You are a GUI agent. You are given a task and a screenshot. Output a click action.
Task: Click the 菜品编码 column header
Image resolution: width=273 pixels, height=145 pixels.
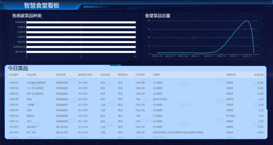[x=13, y=75]
